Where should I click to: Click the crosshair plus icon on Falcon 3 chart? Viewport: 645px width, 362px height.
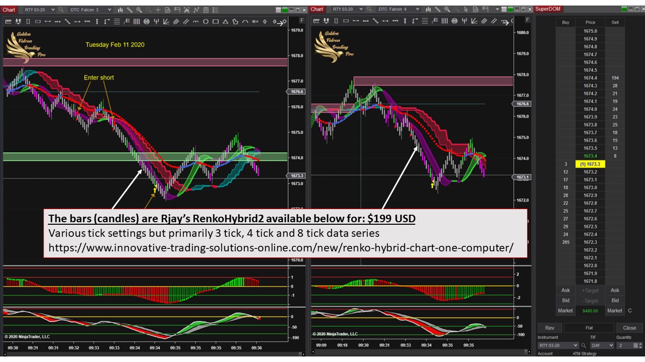click(x=158, y=10)
